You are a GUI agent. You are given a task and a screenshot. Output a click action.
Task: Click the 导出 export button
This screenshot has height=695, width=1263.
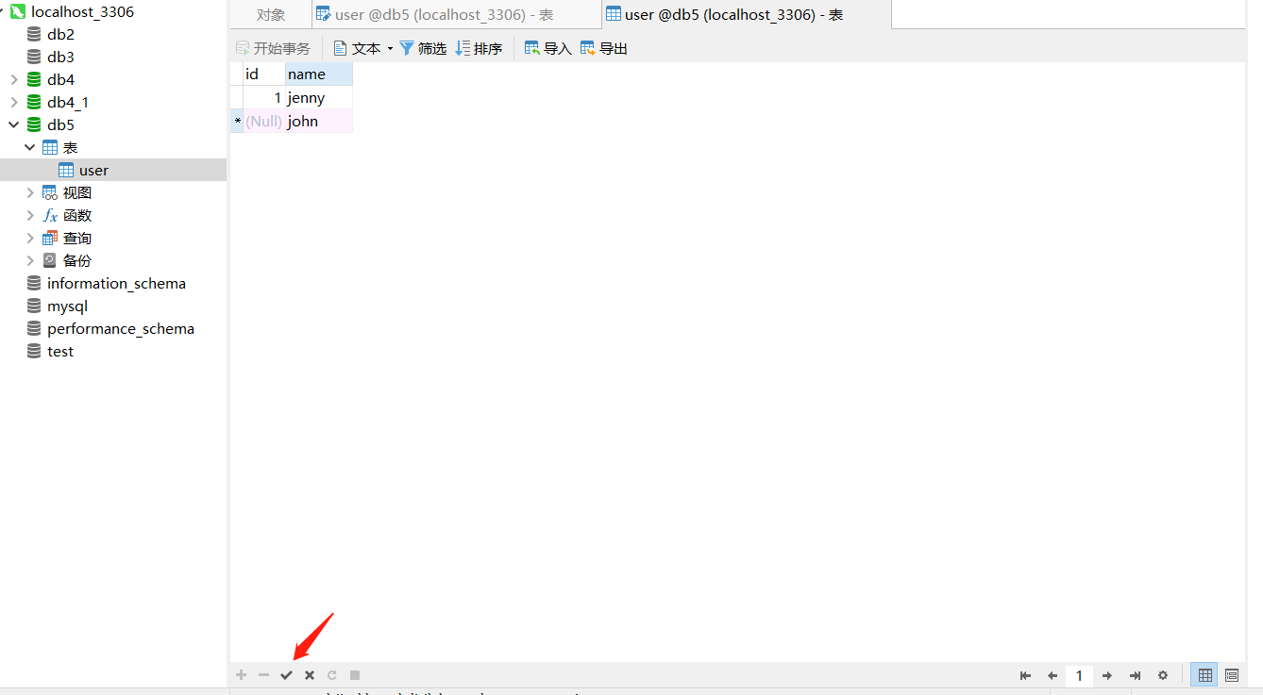point(604,48)
